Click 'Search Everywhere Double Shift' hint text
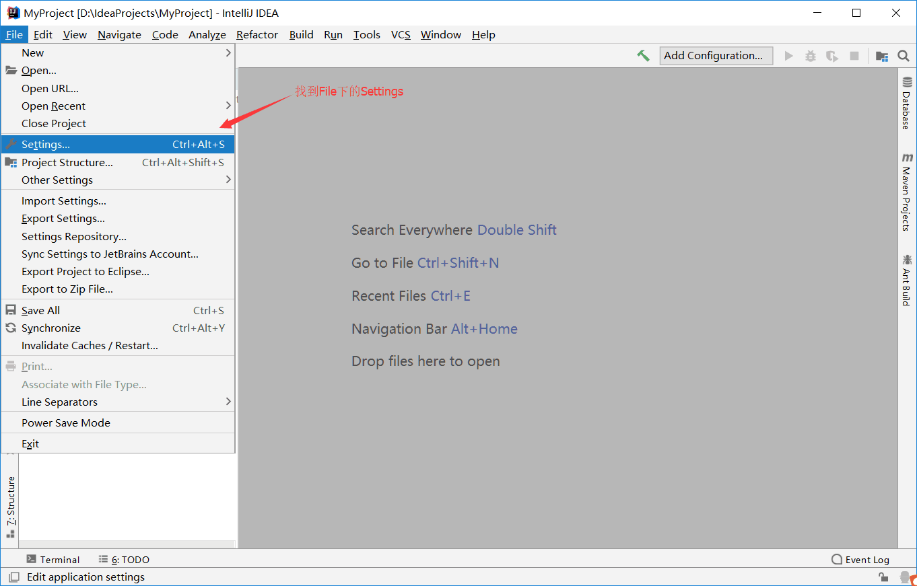Screen dimensions: 917x586 454,230
